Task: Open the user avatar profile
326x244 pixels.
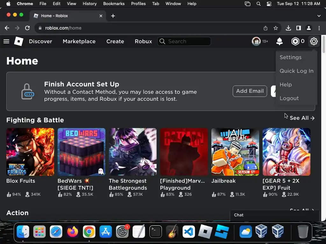Action: click(x=256, y=41)
